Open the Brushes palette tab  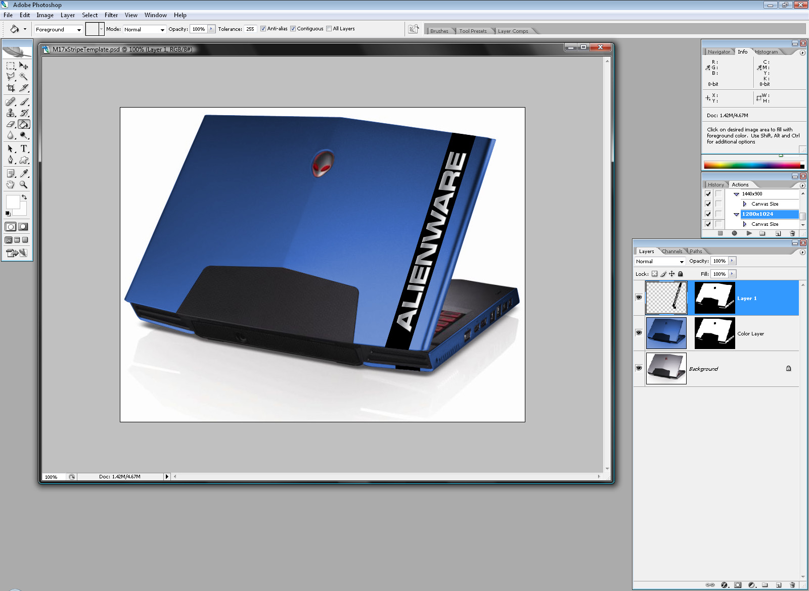tap(439, 31)
